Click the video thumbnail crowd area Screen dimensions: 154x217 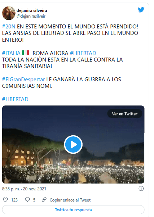pyautogui.click(x=73, y=174)
